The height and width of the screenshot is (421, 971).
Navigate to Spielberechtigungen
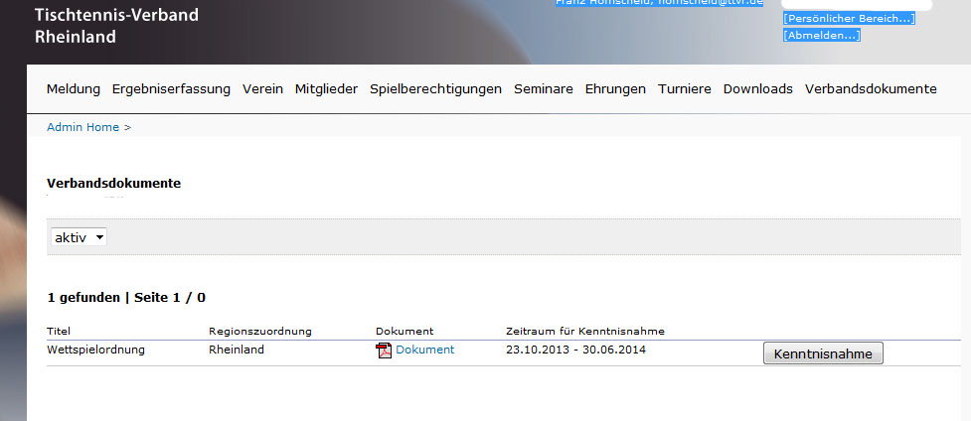[435, 88]
